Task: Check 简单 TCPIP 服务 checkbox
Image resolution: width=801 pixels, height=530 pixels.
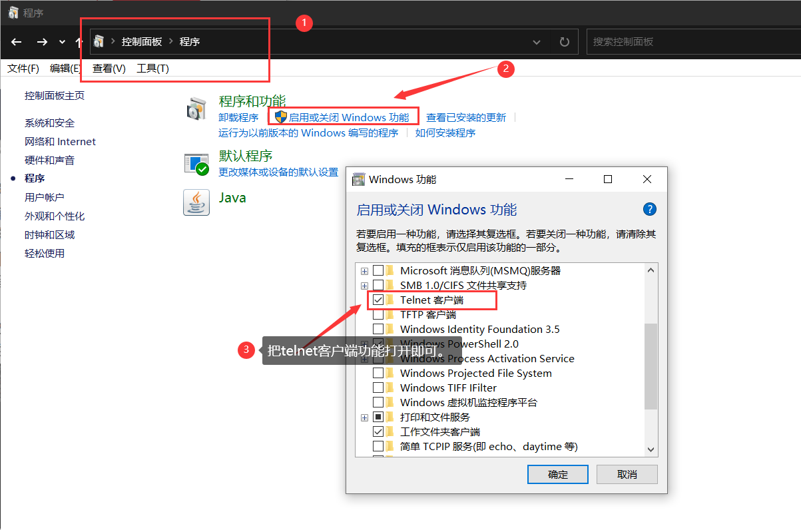Action: [x=378, y=446]
